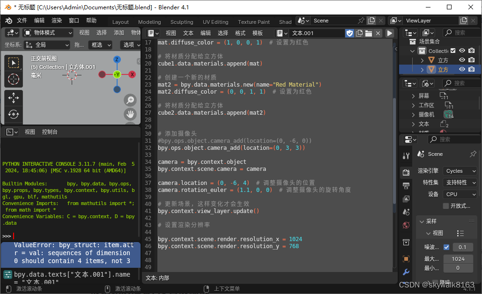This screenshot has width=482, height=294.
Task: Open the Render properties tab
Action: [406, 172]
